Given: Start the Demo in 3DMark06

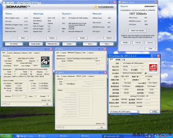Looking at the screenshot, I should pyautogui.click(x=90, y=44).
